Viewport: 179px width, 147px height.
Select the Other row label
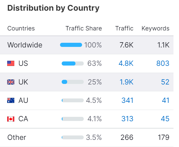tap(17, 137)
